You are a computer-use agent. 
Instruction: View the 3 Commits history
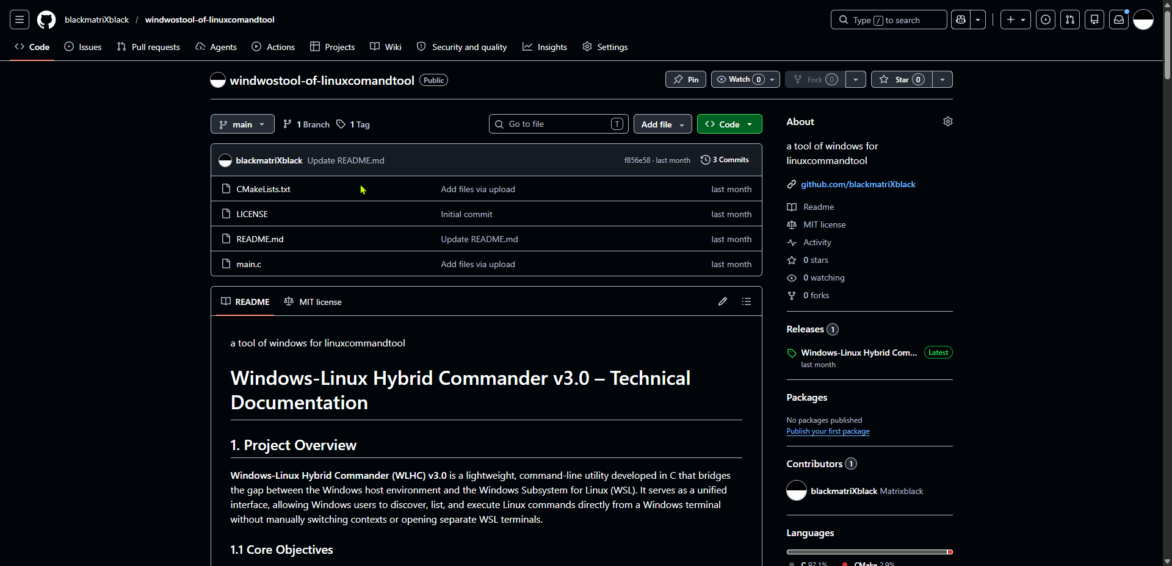[x=725, y=160]
